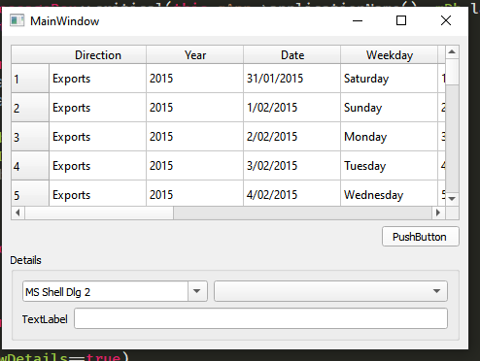480x361 pixels.
Task: Minimize the MainWindow window
Action: tap(358, 20)
